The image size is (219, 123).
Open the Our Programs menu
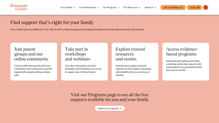(109, 7)
